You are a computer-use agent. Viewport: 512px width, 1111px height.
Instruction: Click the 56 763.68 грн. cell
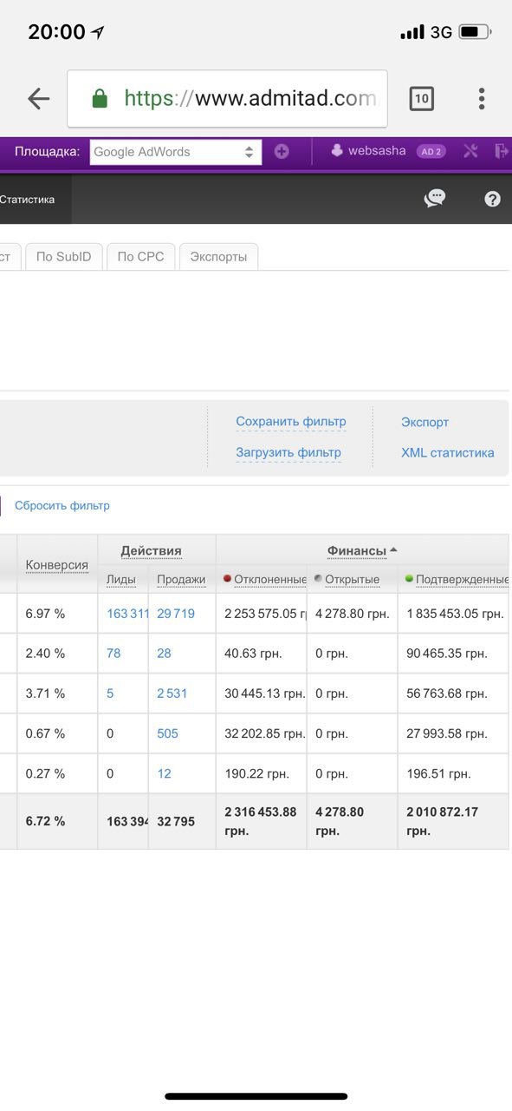(x=447, y=694)
